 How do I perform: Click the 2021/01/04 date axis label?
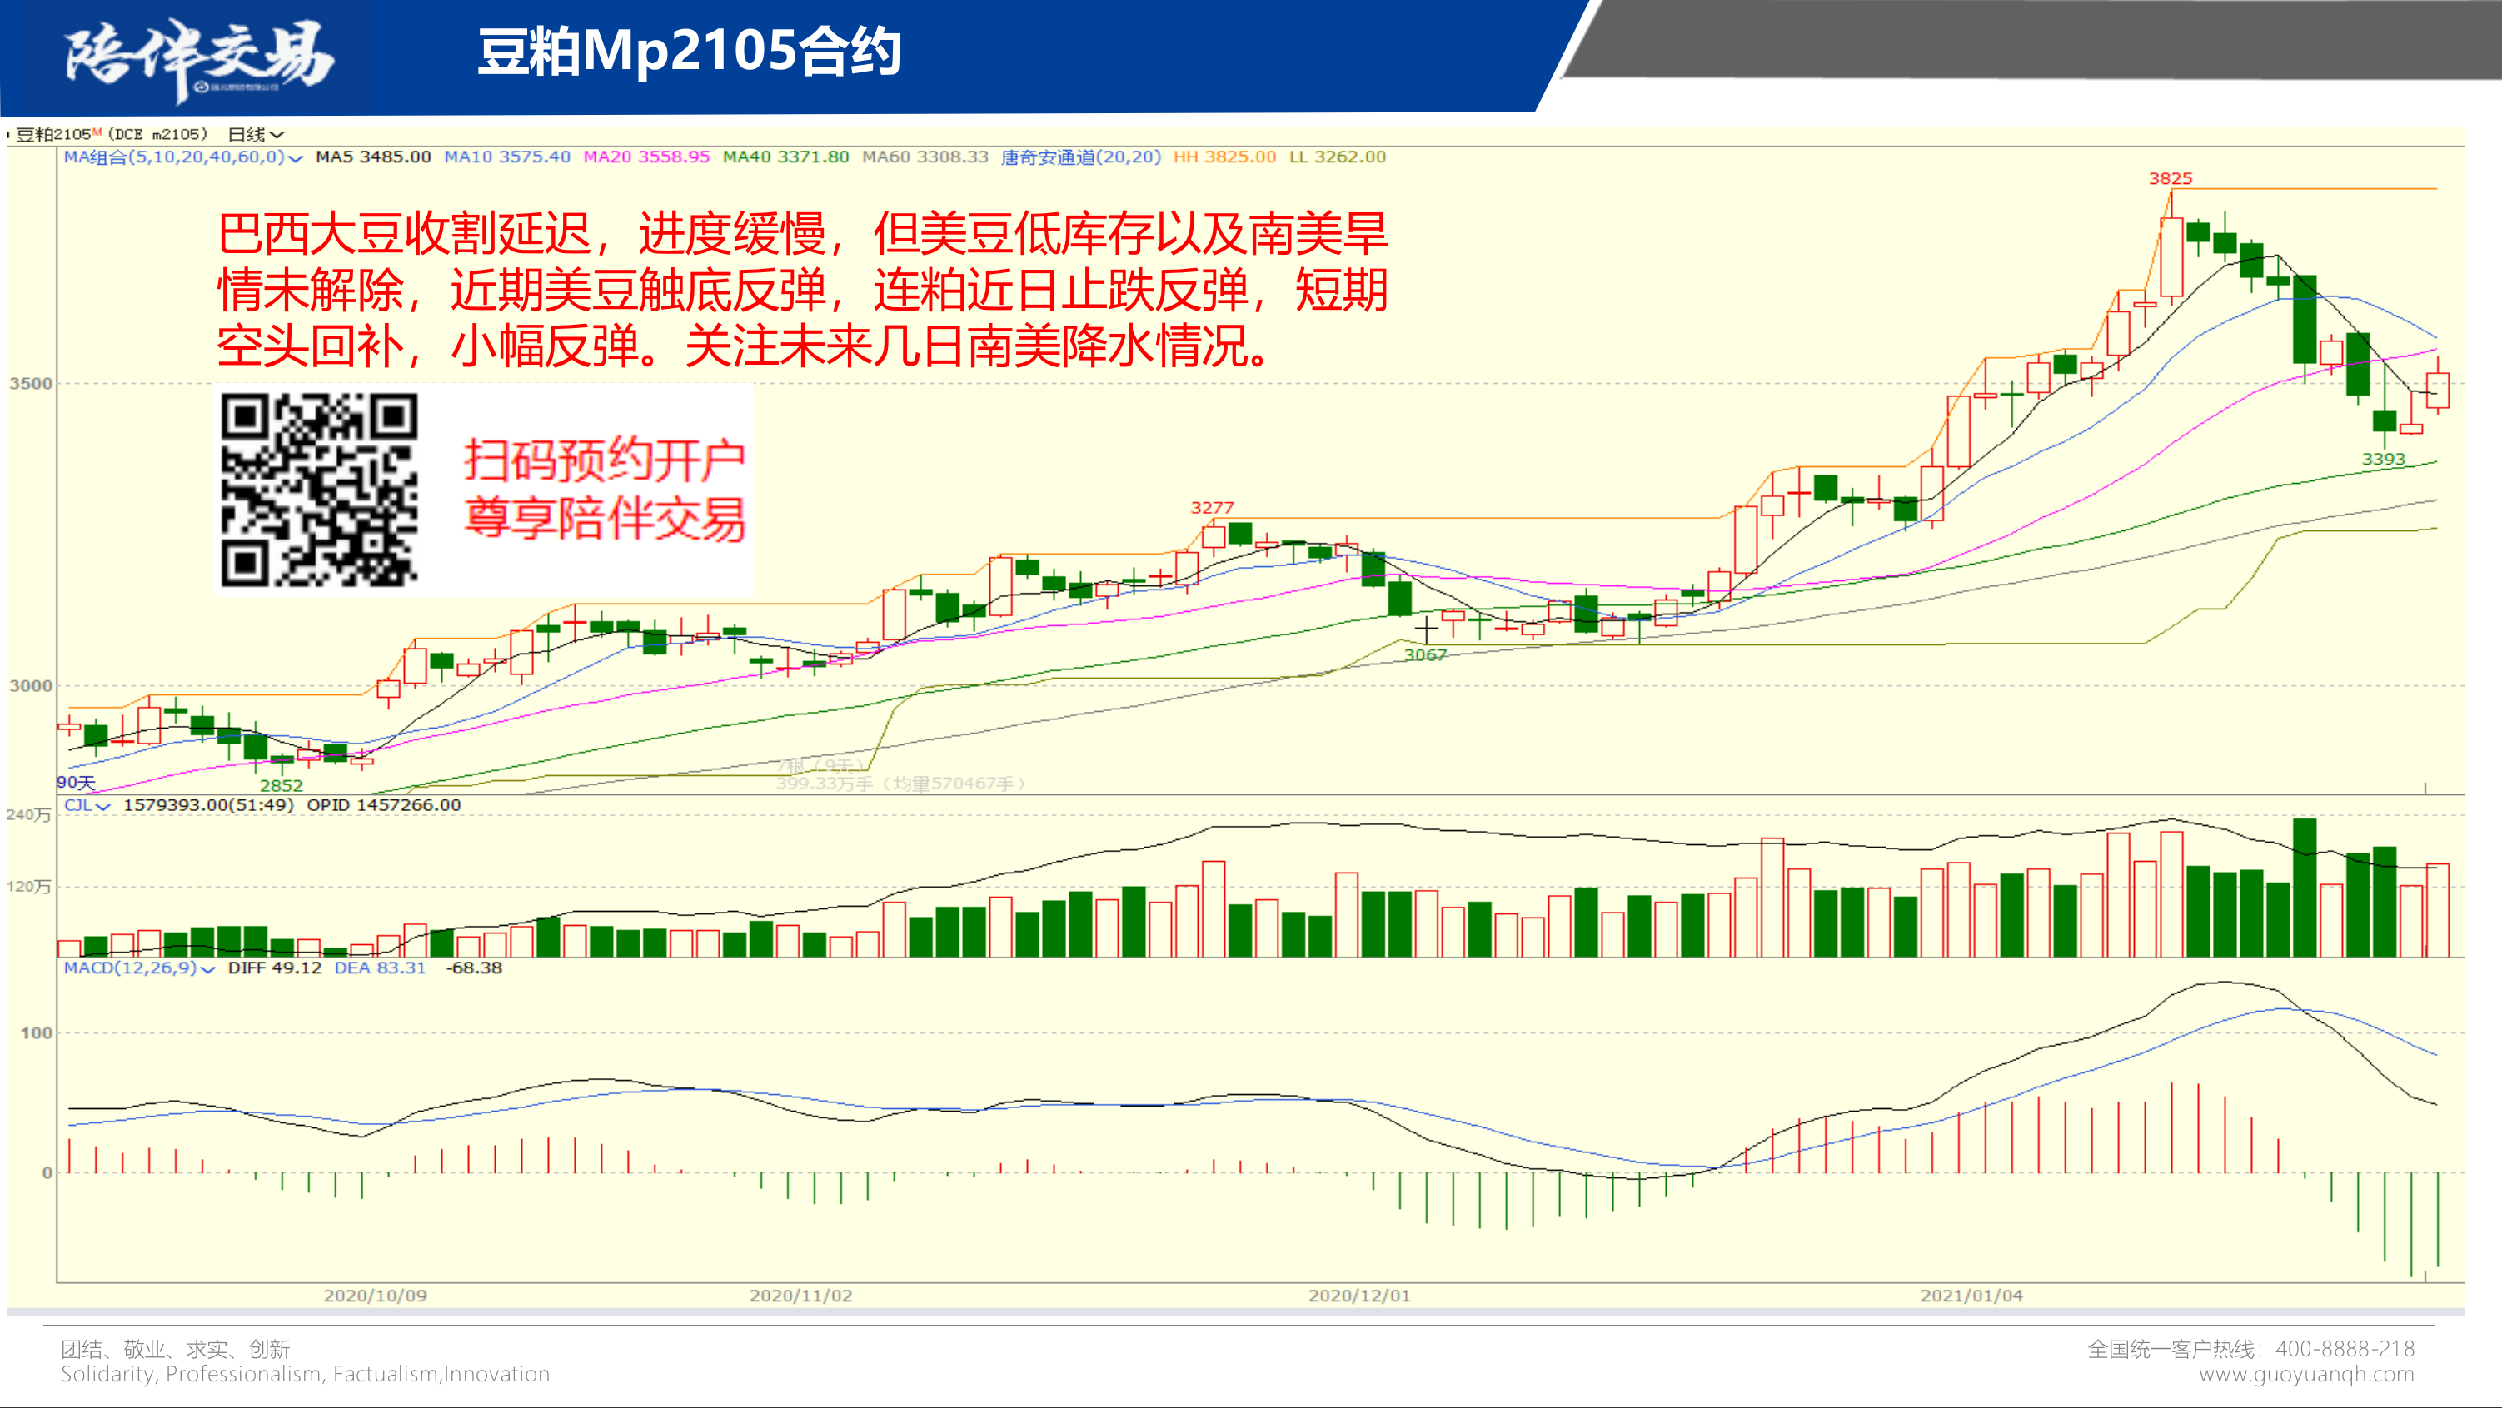pos(1971,1296)
